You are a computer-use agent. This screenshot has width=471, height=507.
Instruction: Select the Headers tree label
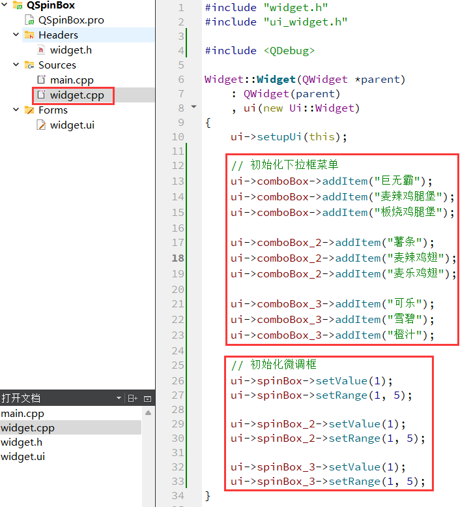pos(58,35)
